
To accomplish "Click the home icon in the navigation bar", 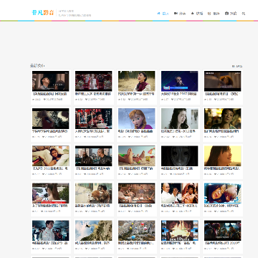I will coord(158,14).
